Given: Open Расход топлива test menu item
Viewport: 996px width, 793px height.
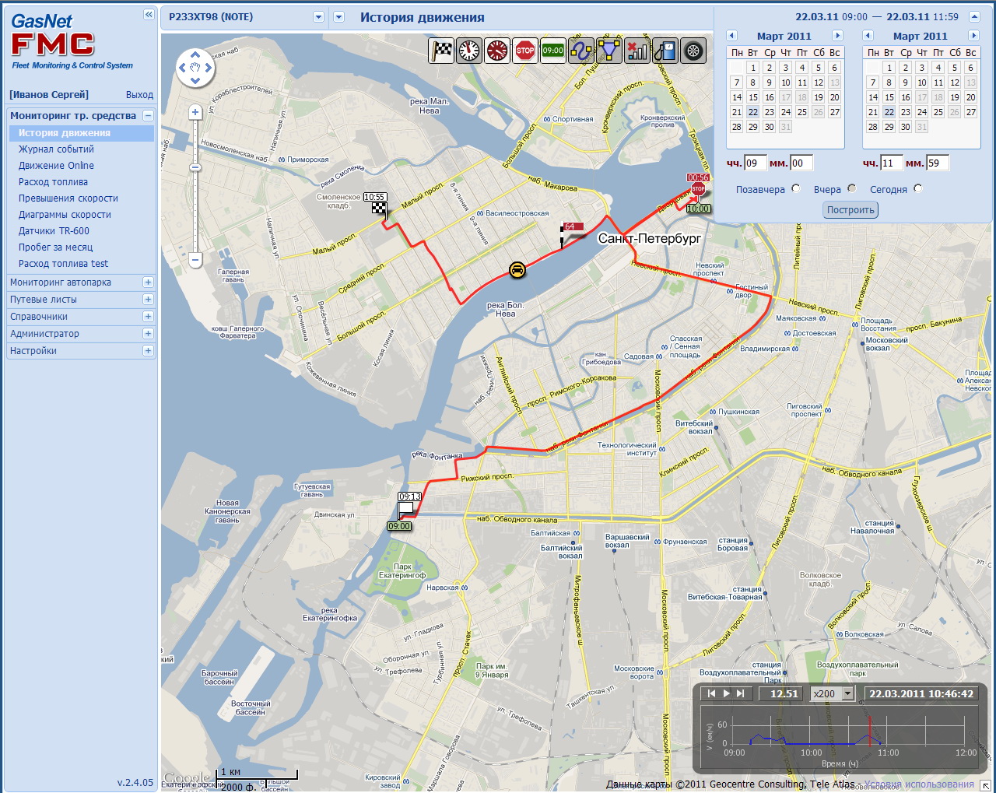Looking at the screenshot, I should tap(63, 264).
